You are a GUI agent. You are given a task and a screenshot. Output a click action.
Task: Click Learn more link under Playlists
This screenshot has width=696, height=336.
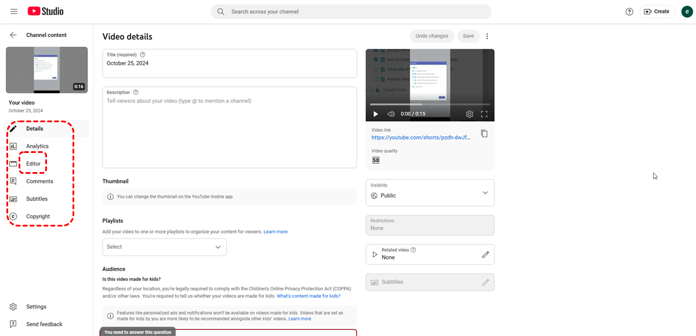pos(275,232)
